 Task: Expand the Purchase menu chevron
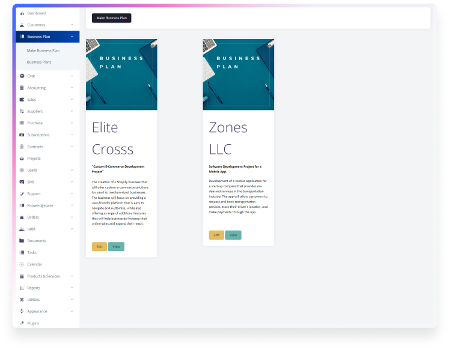72,123
